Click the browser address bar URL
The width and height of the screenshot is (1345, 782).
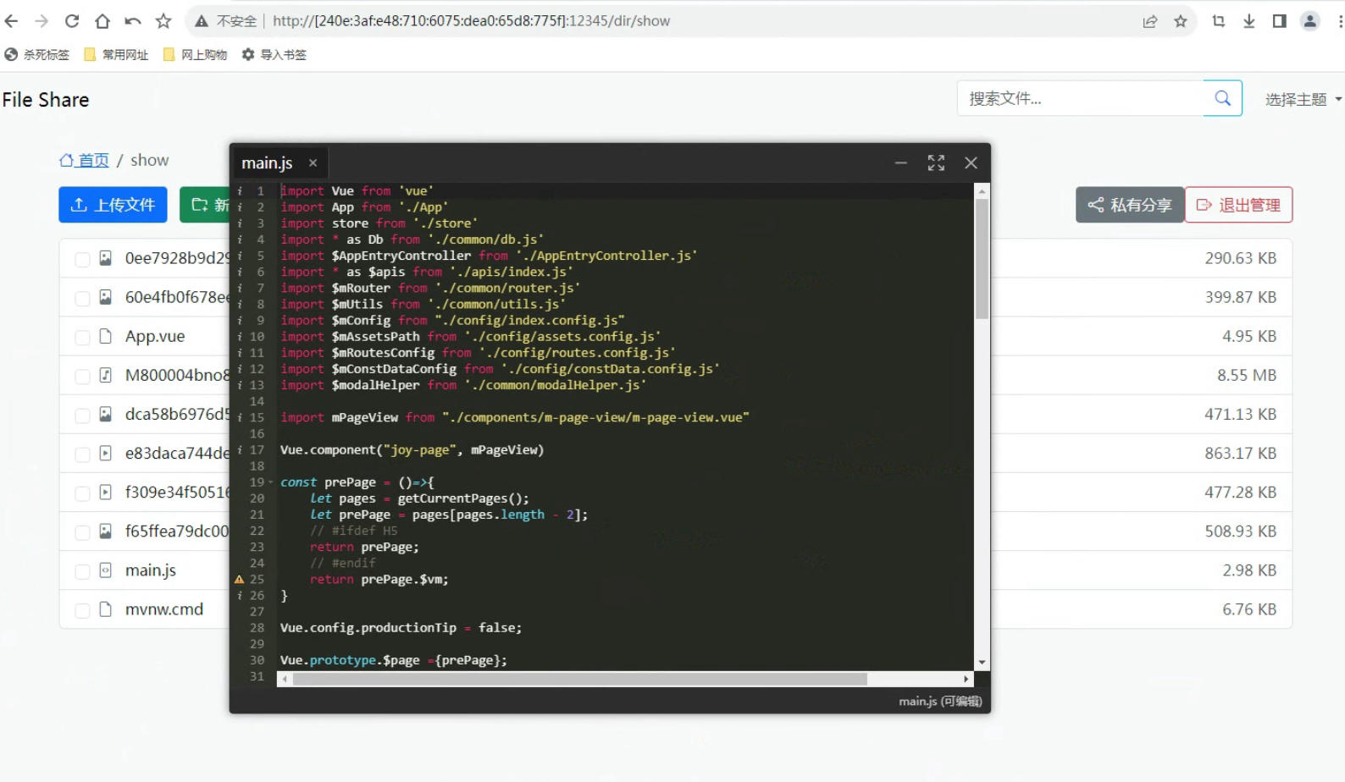[x=471, y=21]
